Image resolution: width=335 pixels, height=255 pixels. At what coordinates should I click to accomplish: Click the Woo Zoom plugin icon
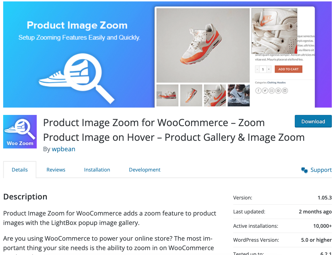(20, 132)
